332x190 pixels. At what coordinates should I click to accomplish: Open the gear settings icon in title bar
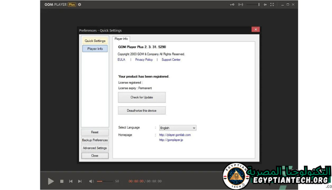pos(80,5)
